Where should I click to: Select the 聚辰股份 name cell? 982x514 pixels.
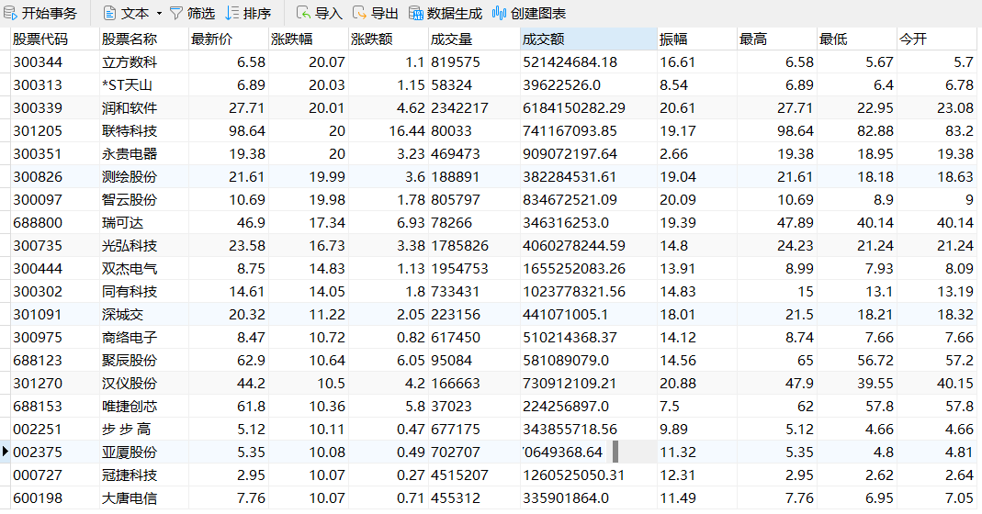[x=144, y=361]
